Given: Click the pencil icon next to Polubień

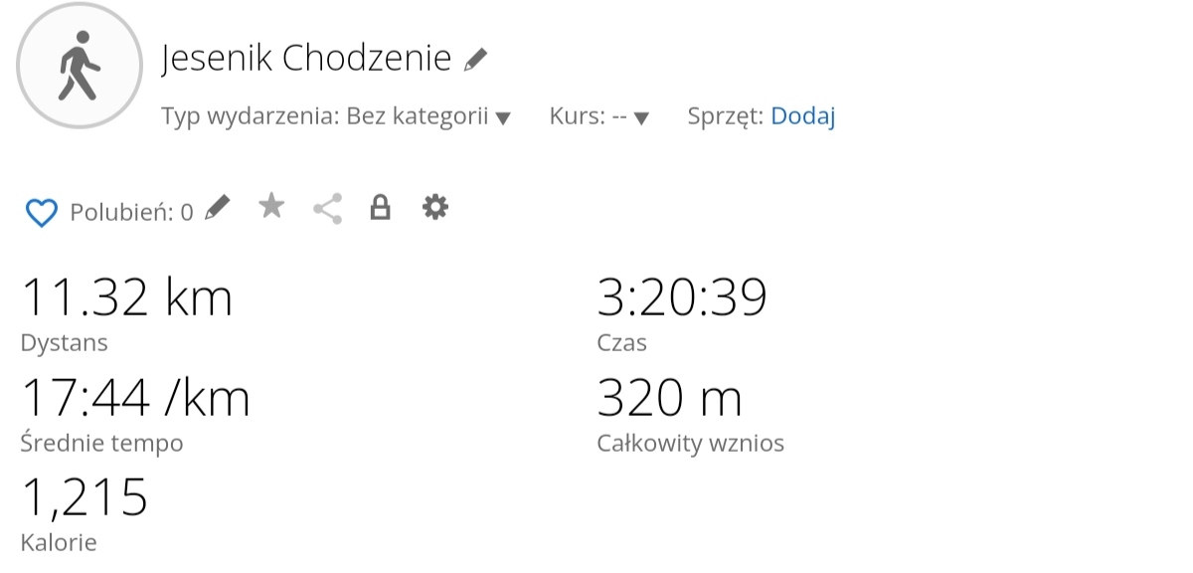Looking at the screenshot, I should point(217,208).
